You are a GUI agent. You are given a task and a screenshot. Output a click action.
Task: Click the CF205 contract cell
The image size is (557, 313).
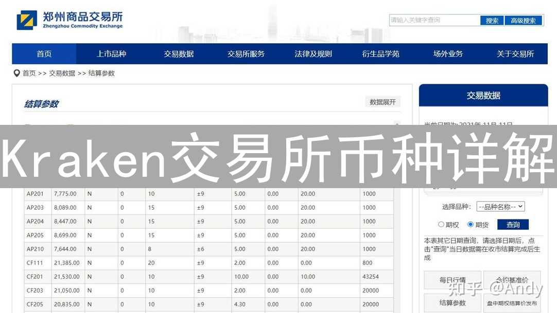[x=38, y=304]
